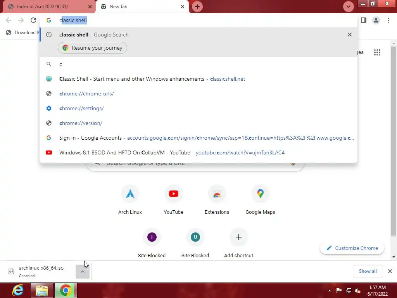This screenshot has width=397, height=298.
Task: Close the downloads bar
Action: (x=390, y=271)
